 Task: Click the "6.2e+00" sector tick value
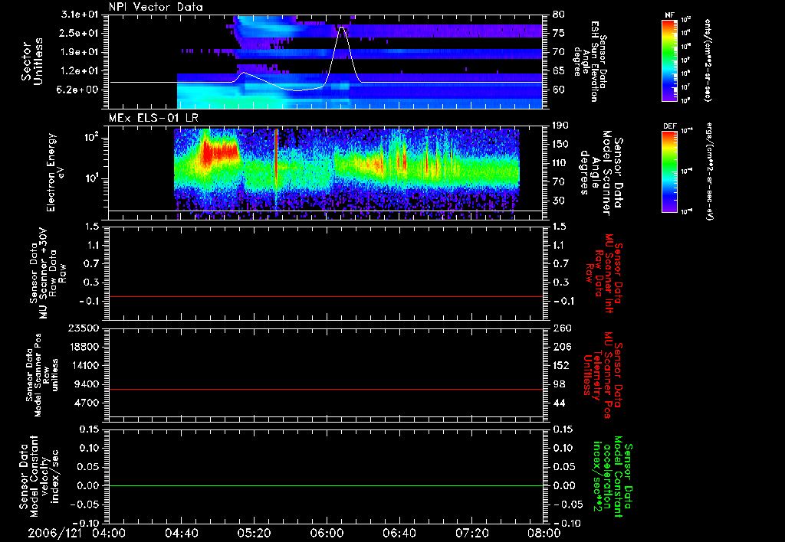click(x=79, y=90)
